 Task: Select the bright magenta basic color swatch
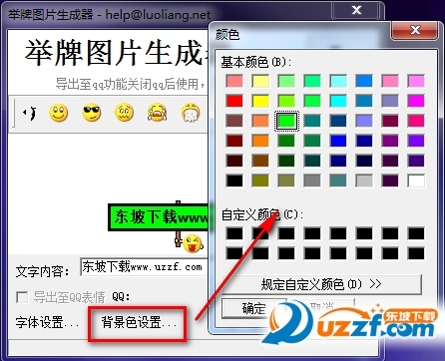click(x=416, y=101)
